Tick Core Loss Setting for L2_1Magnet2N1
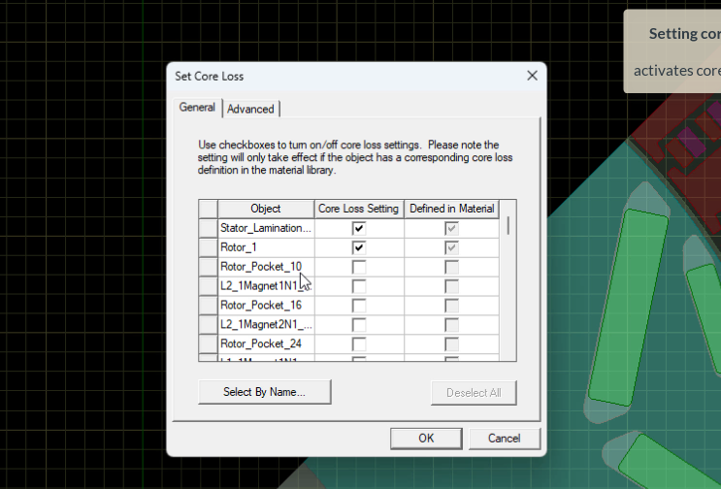721x489 pixels. pyautogui.click(x=359, y=325)
